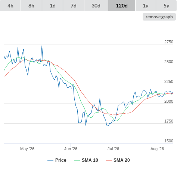Click the Aug '26 axis label
The image size is (177, 170).
[157, 149]
